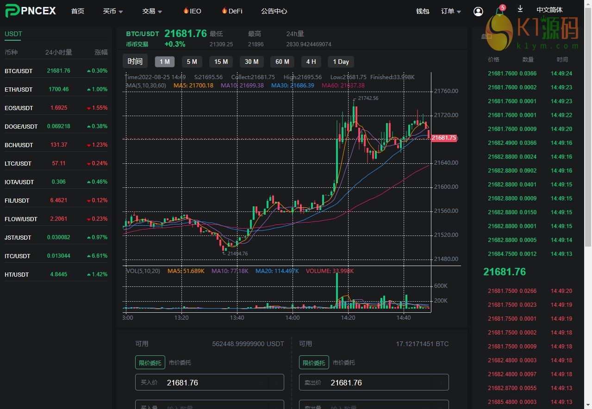Select the FLOW/USDT pair row
The height and width of the screenshot is (409, 592).
click(56, 219)
